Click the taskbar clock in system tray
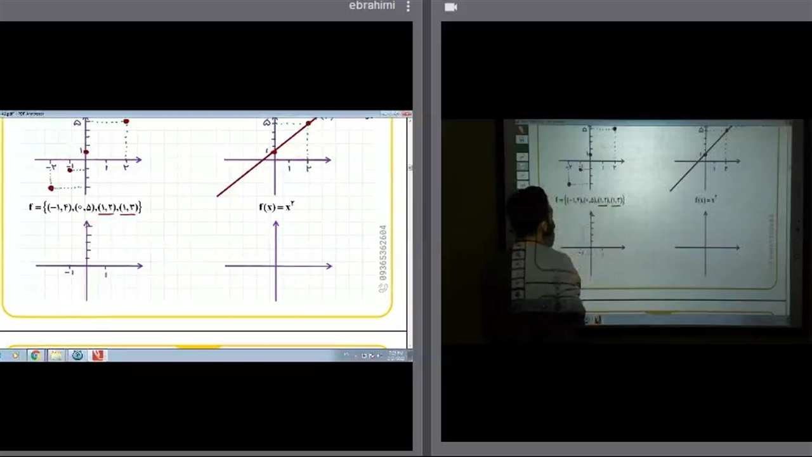The width and height of the screenshot is (812, 457). click(395, 355)
